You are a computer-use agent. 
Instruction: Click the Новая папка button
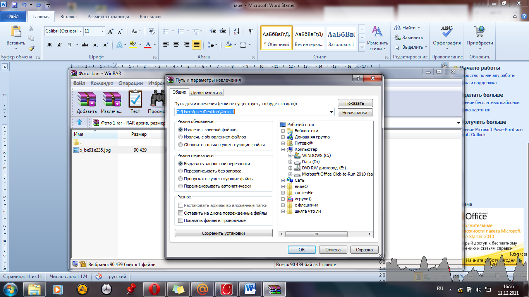coord(355,113)
